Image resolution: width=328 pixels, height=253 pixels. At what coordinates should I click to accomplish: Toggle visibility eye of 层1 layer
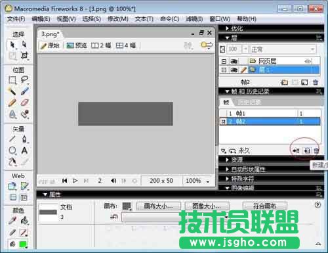234,70
